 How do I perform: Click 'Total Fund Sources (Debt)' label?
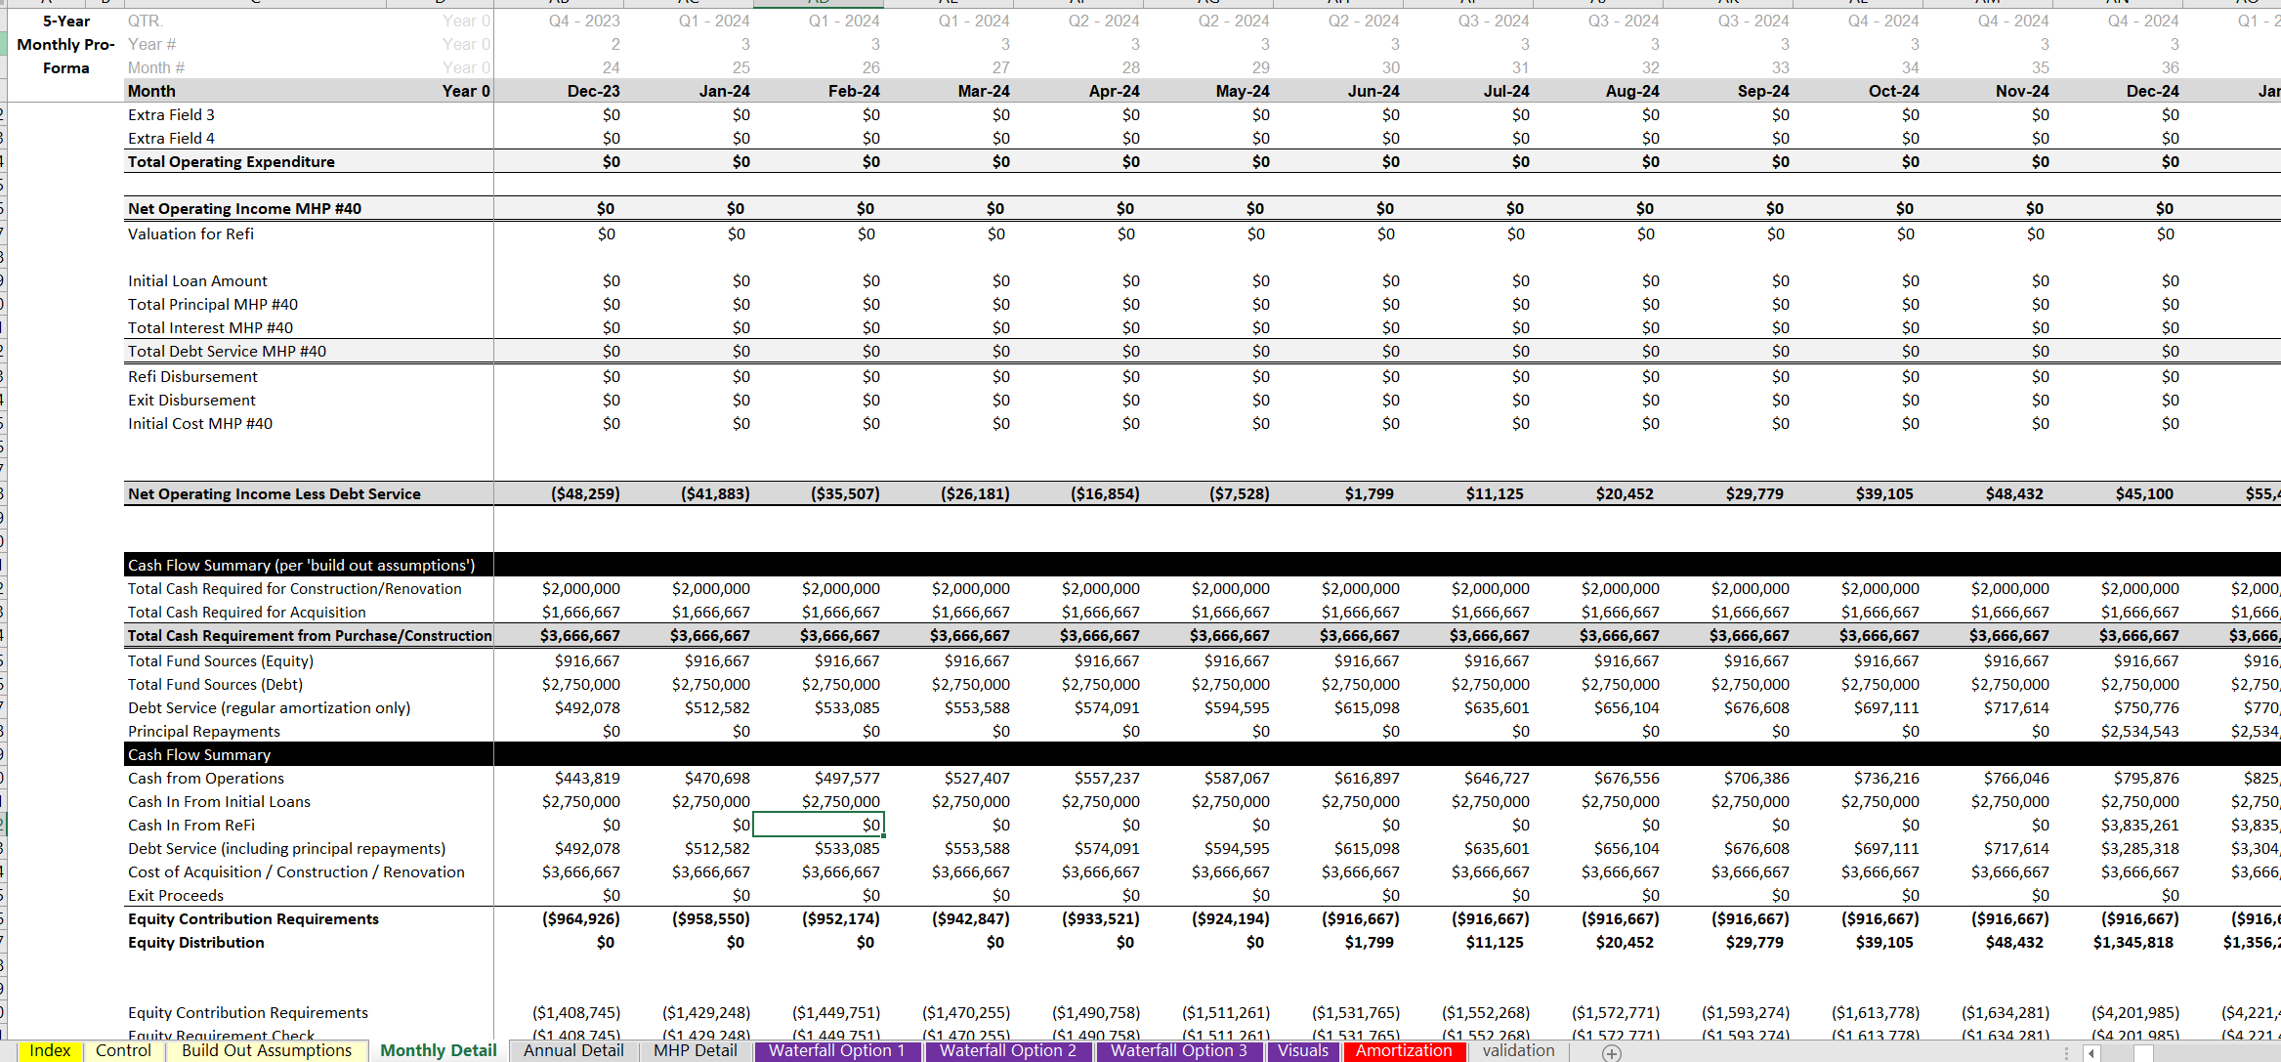coord(215,684)
